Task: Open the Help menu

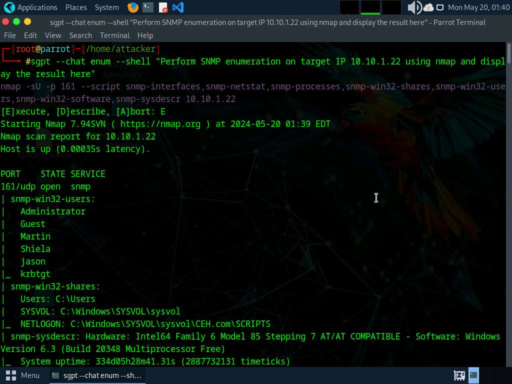Action: point(145,35)
